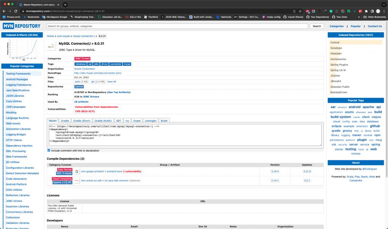
Task: Switch to the Leiningen tab
Action: click(150, 121)
